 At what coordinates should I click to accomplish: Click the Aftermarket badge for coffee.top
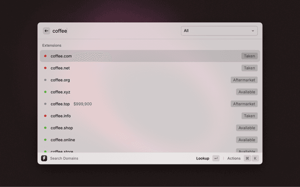(244, 104)
